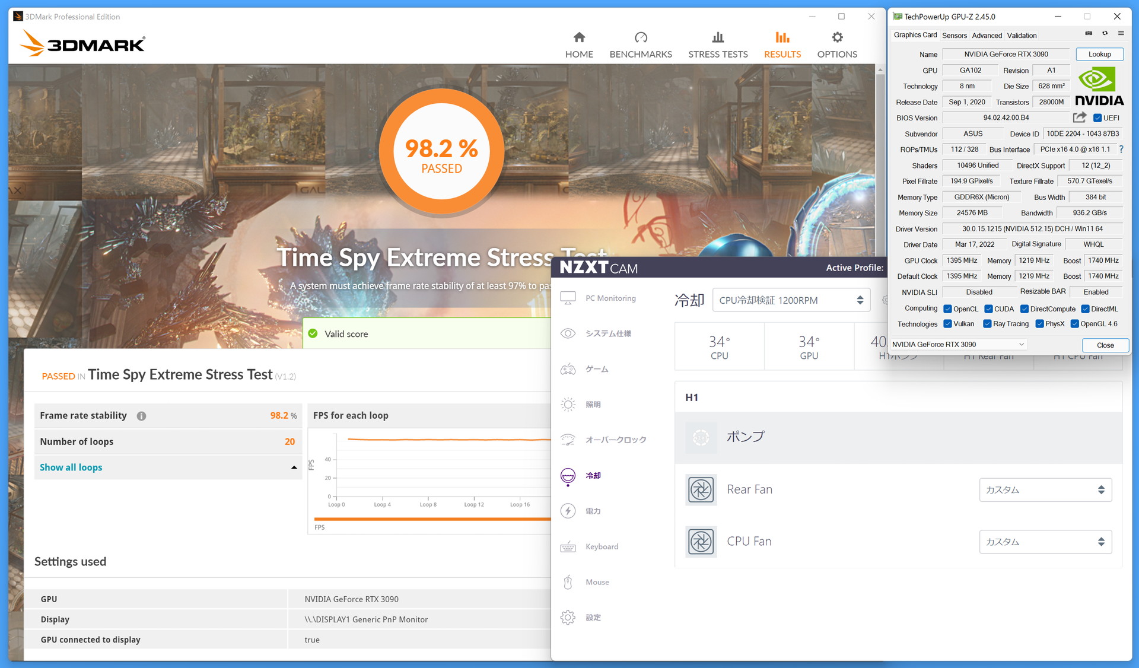Switch to 3DMark Results tab

coord(782,46)
